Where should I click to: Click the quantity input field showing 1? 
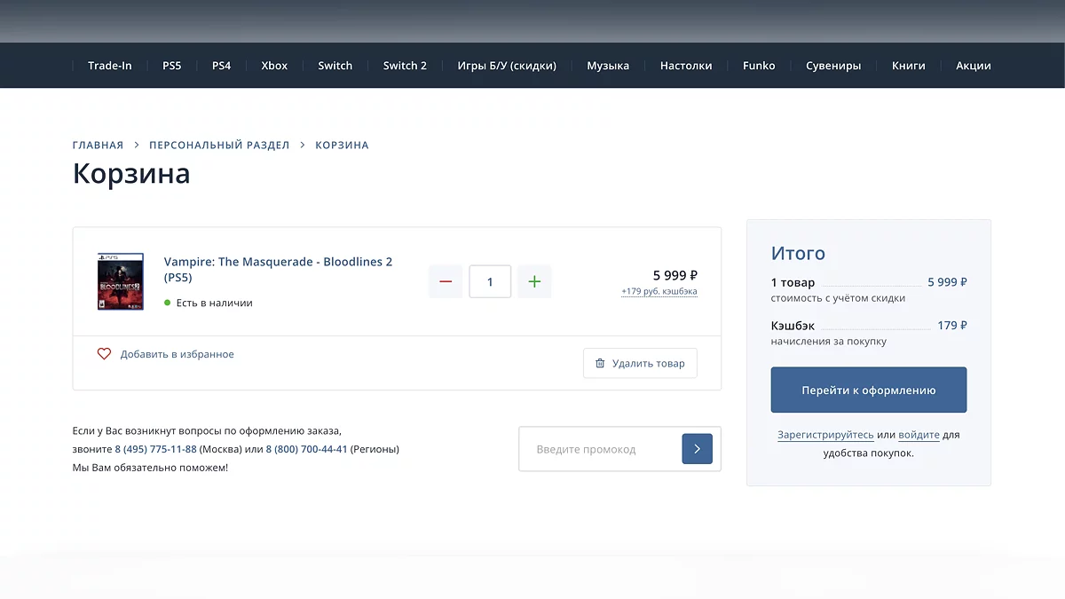click(x=490, y=282)
